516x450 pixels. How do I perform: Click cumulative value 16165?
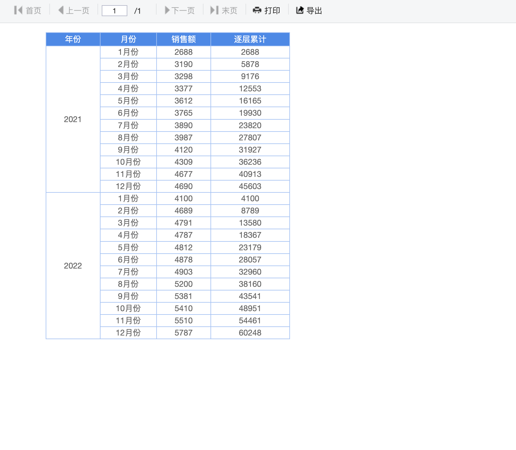[x=250, y=101]
